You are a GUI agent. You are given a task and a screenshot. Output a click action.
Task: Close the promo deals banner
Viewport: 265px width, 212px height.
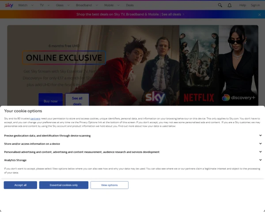pyautogui.click(x=260, y=14)
